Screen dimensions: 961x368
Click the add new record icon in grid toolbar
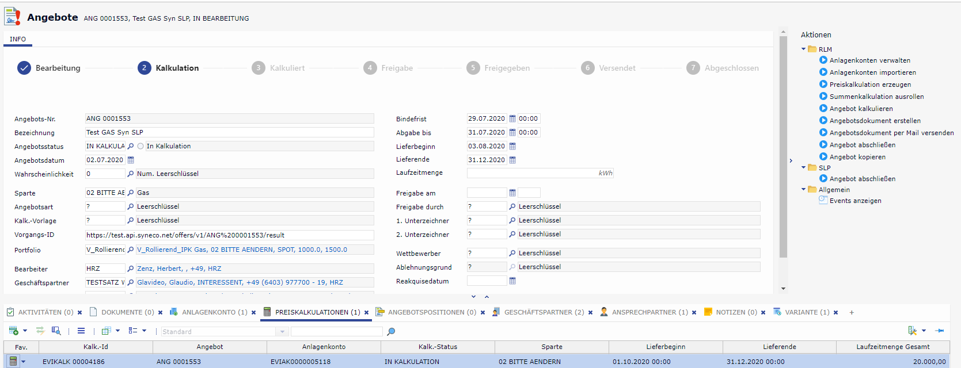click(13, 331)
